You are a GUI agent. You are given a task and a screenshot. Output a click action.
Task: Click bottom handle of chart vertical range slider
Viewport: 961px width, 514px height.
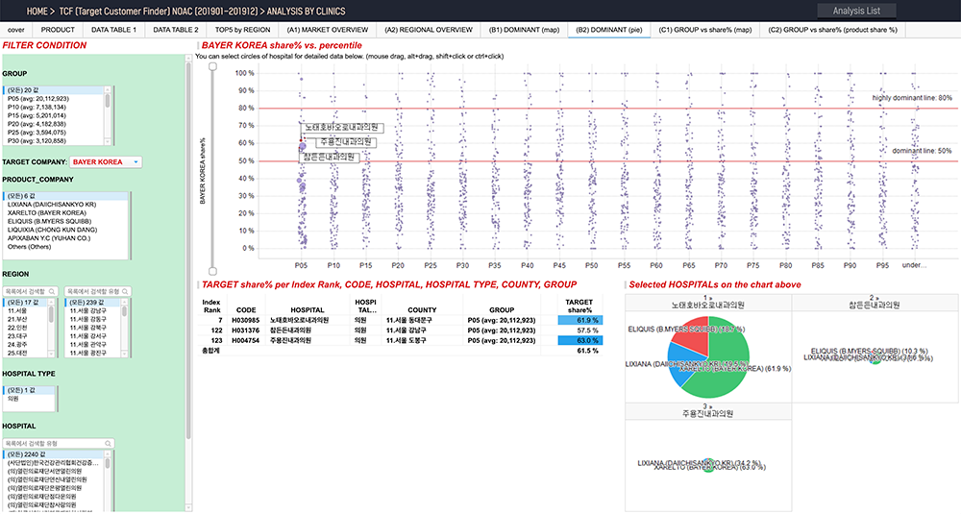(212, 271)
